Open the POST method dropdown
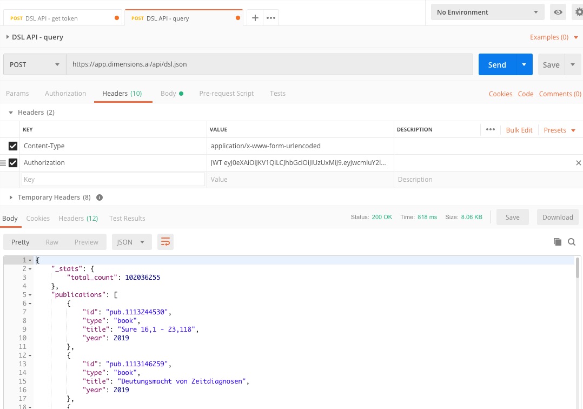The height and width of the screenshot is (409, 583). coord(35,64)
